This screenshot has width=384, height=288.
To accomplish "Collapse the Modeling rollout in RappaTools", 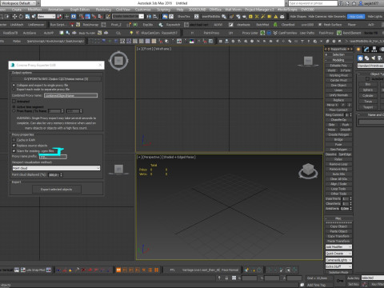I will coord(338,60).
